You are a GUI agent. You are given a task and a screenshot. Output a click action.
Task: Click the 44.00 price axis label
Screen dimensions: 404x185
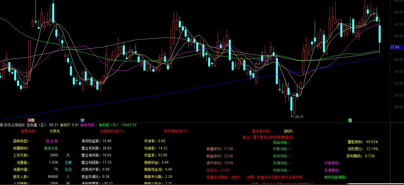[x=399, y=13]
